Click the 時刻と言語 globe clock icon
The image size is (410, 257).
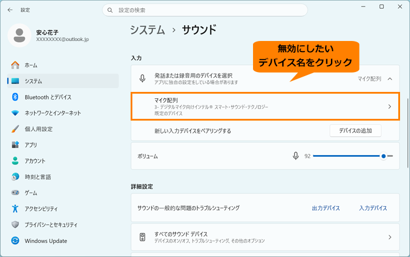[x=15, y=177]
